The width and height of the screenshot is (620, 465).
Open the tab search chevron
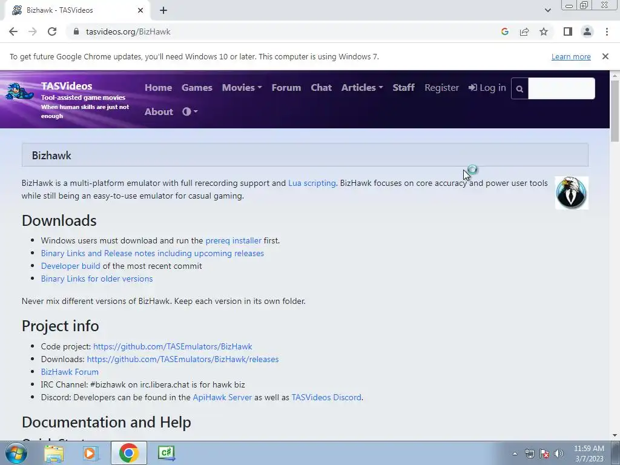(547, 10)
